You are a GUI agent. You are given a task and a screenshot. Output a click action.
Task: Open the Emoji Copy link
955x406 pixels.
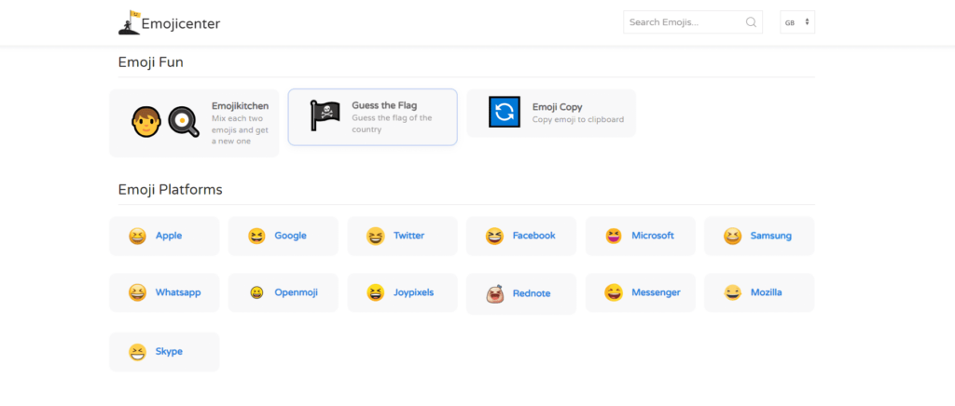click(x=558, y=108)
